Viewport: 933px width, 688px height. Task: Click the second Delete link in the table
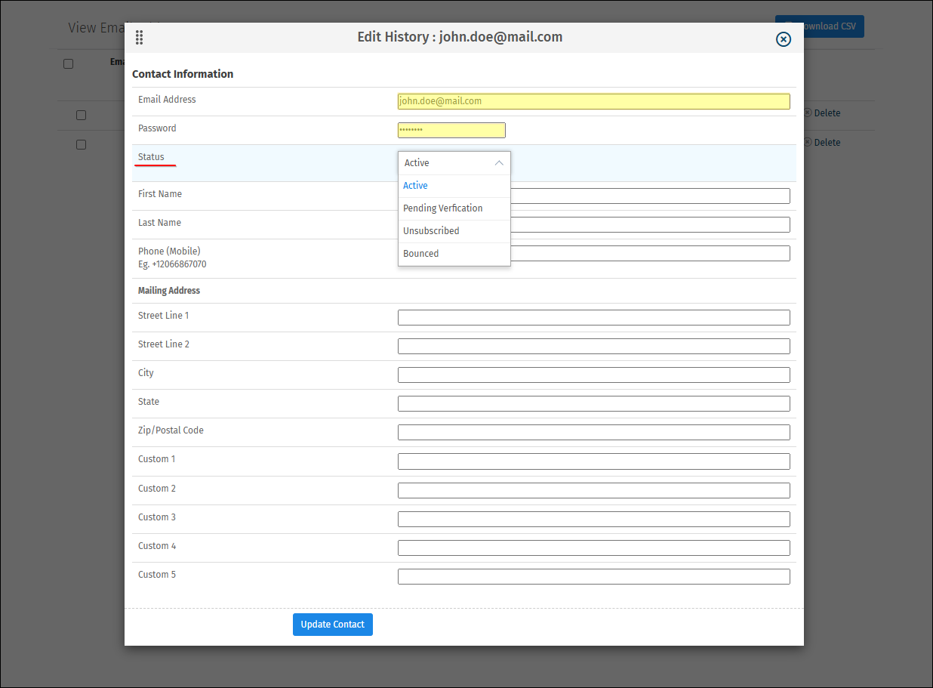click(x=827, y=142)
